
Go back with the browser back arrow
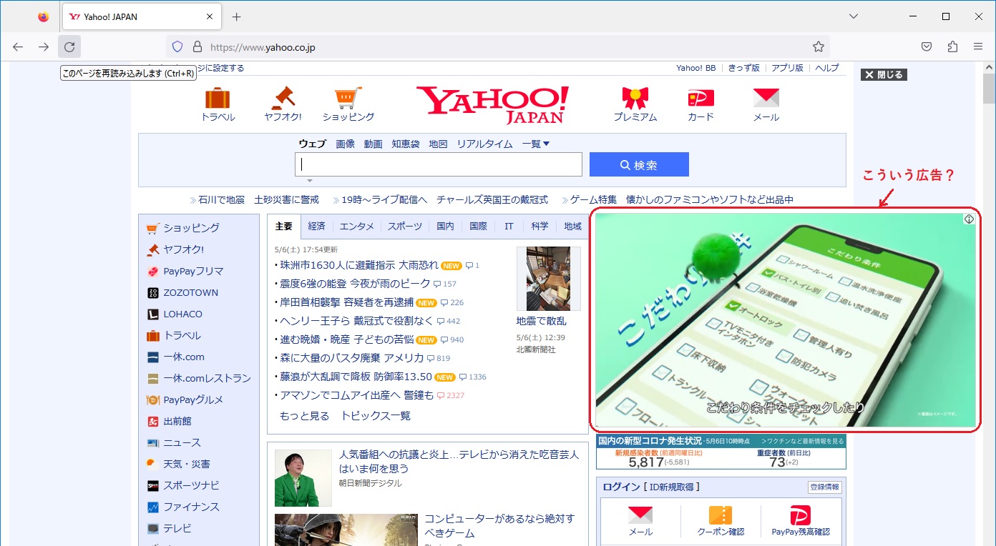18,46
